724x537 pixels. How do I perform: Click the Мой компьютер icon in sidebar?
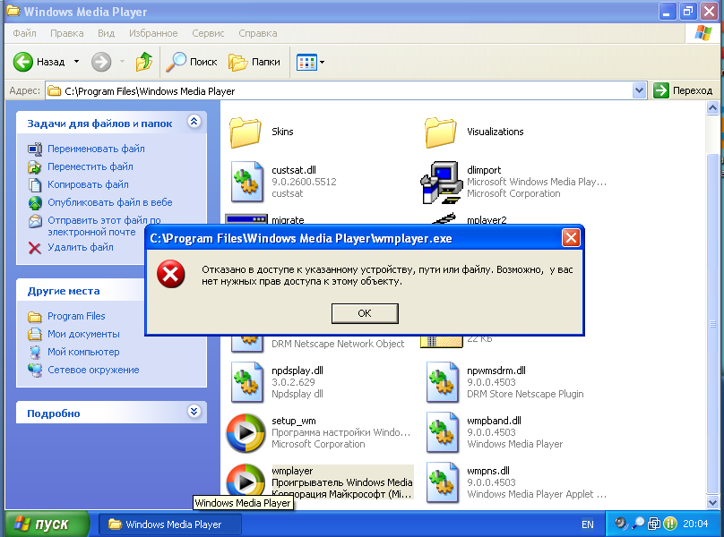35,353
